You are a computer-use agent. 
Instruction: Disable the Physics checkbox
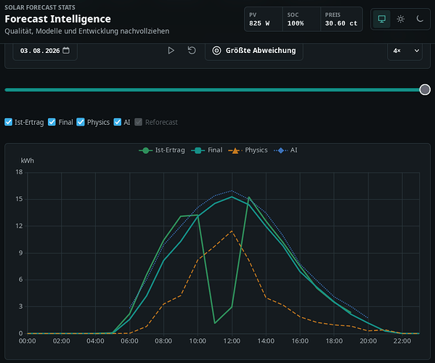tap(81, 122)
